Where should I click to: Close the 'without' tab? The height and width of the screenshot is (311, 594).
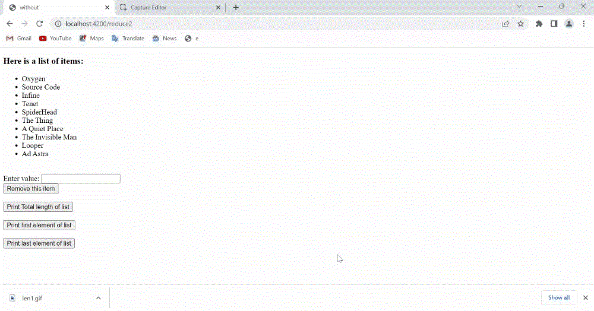[x=107, y=7]
